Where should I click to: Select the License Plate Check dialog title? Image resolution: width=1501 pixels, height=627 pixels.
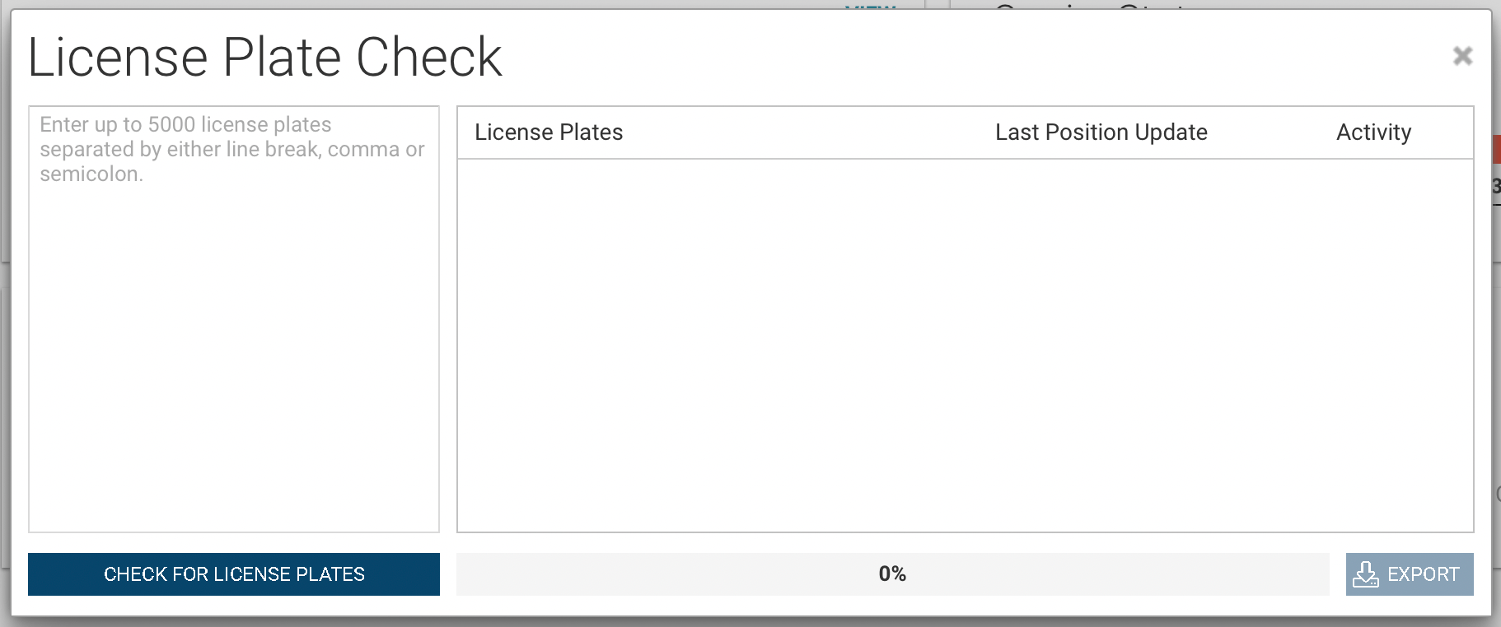(x=264, y=55)
